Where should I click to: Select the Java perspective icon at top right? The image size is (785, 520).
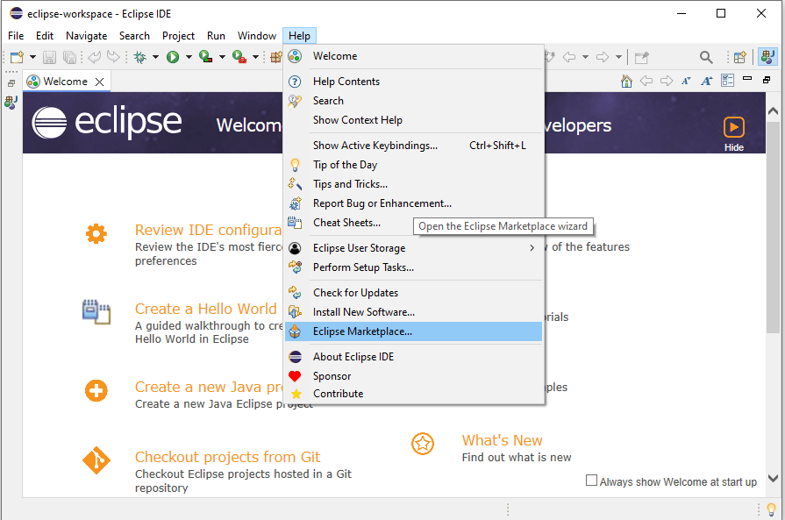click(x=767, y=56)
